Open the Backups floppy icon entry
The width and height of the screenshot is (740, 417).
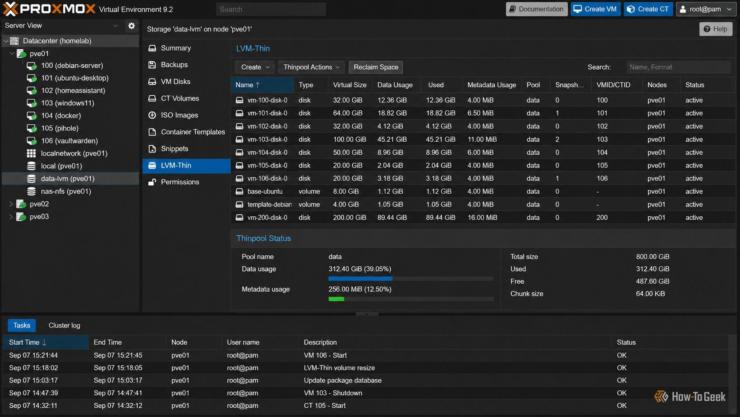point(152,65)
